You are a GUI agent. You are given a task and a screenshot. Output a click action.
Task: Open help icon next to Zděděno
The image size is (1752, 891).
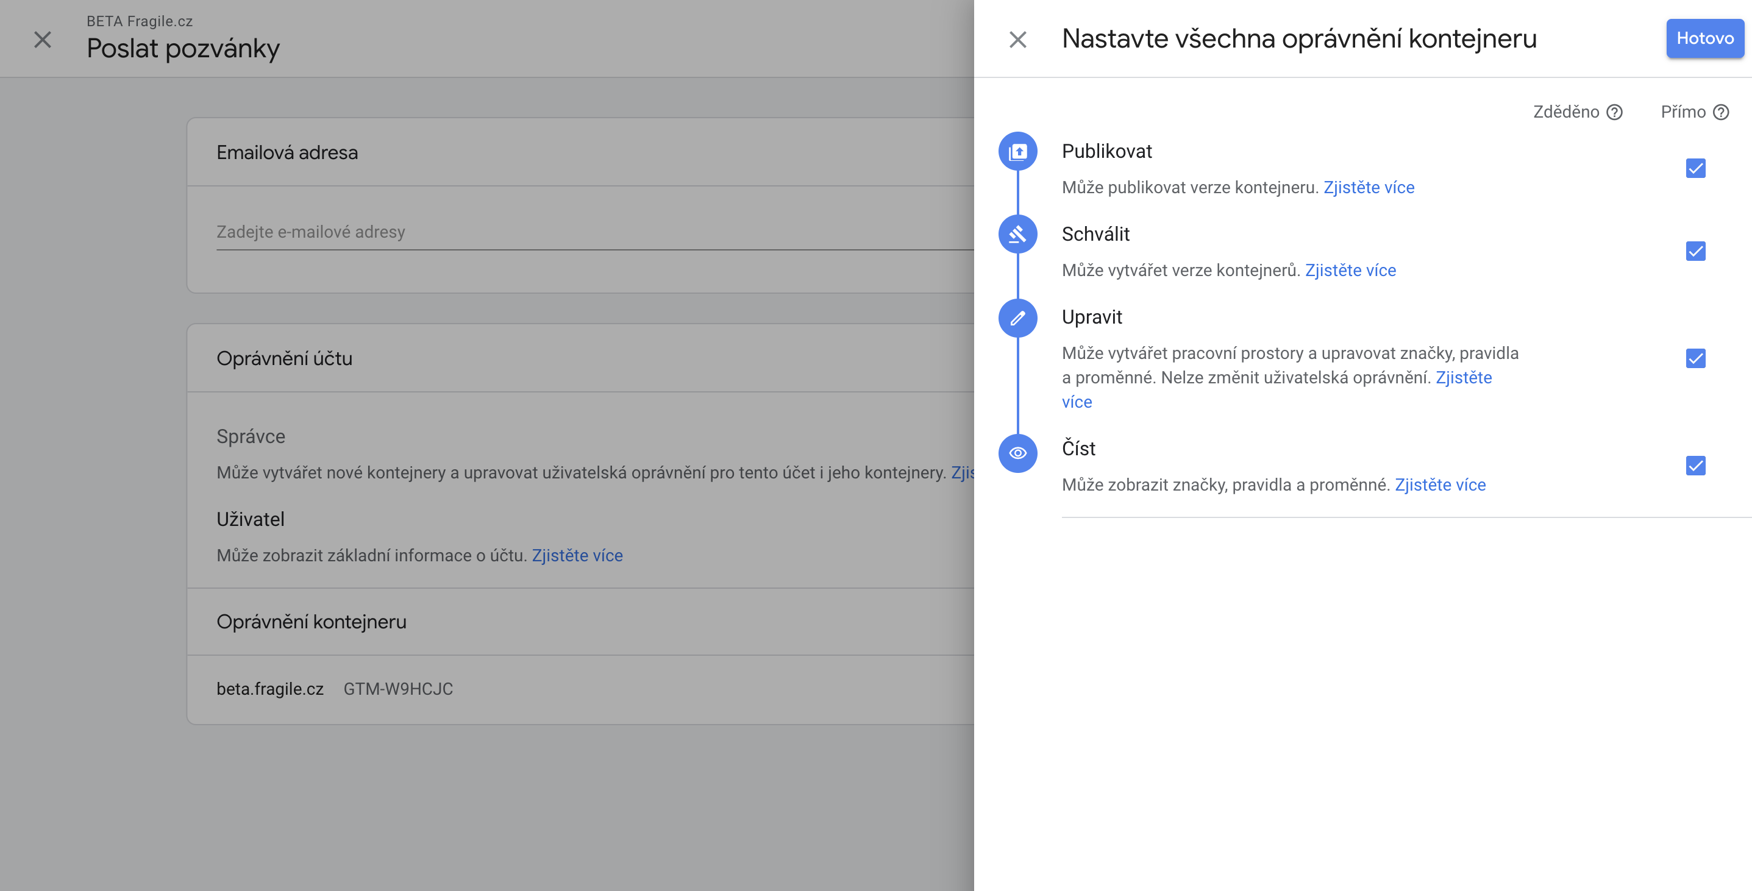(1615, 112)
